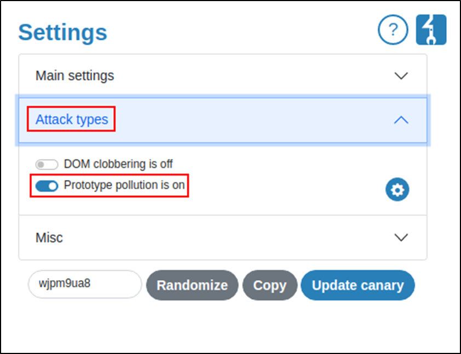The width and height of the screenshot is (461, 354).
Task: Open the Misc section title
Action: 49,238
